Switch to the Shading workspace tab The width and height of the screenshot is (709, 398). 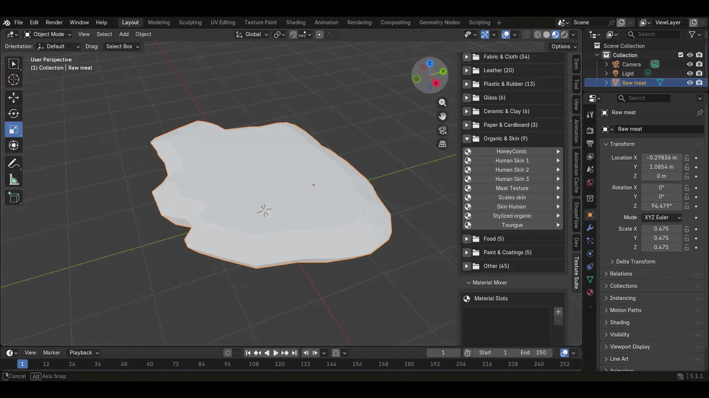click(295, 23)
